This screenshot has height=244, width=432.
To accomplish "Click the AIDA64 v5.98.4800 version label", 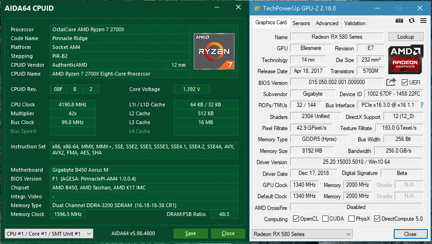I will 133,233.
